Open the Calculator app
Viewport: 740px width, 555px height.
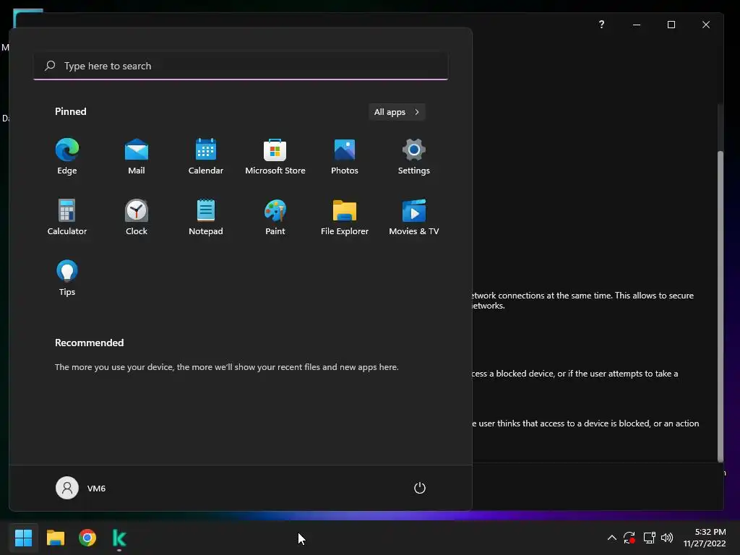(x=67, y=217)
